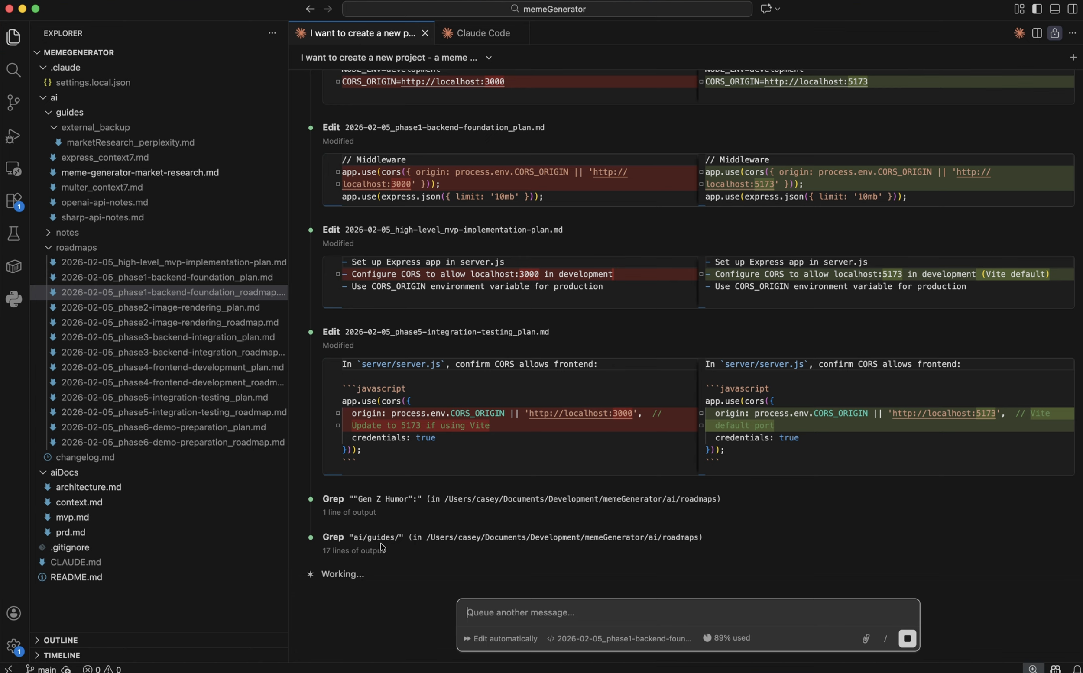1083x673 pixels.
Task: Click the phase1-backend-foundation file context chip
Action: pos(619,639)
